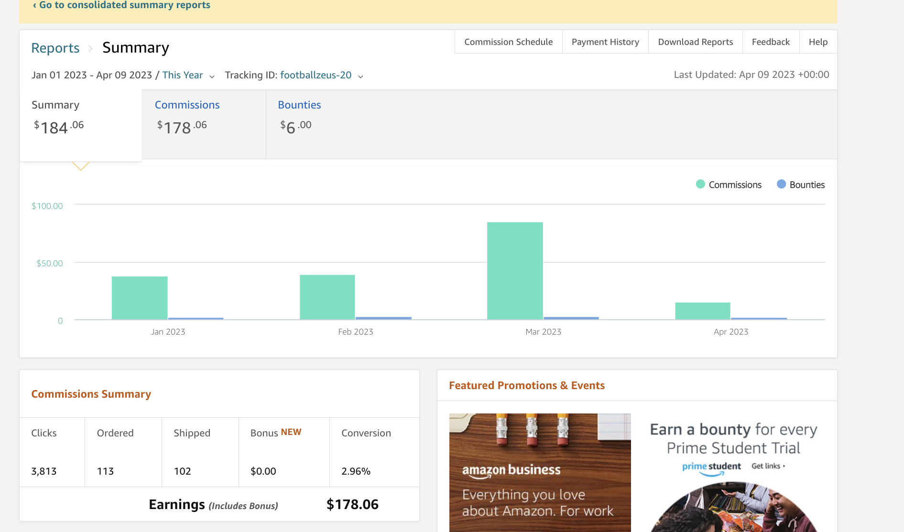Click the Mar 2023 axis label
The width and height of the screenshot is (904, 532).
tap(543, 332)
